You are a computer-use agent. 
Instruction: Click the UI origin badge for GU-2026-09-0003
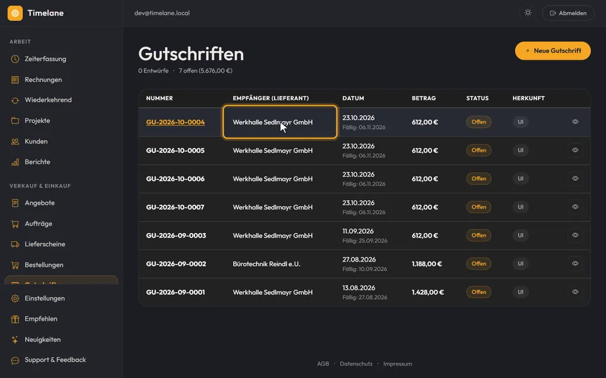click(x=521, y=235)
